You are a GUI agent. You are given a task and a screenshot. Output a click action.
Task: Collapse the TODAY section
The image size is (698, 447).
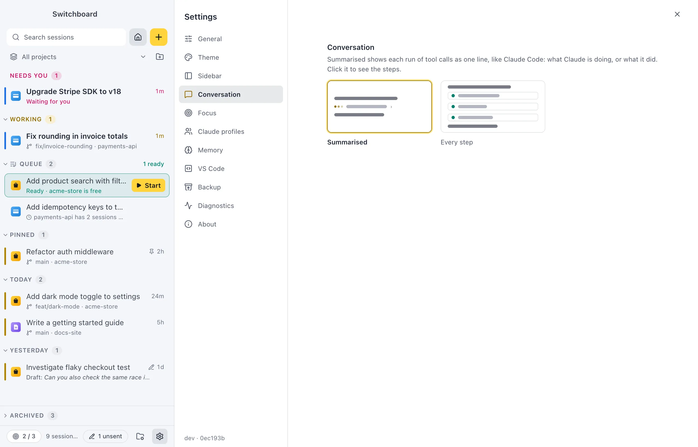click(5, 280)
